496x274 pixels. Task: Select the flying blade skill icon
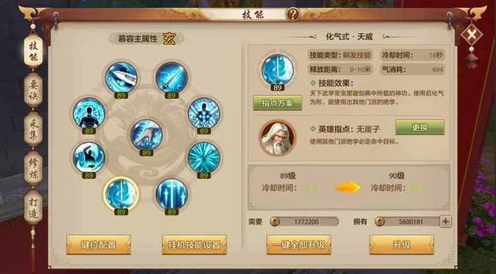121,78
